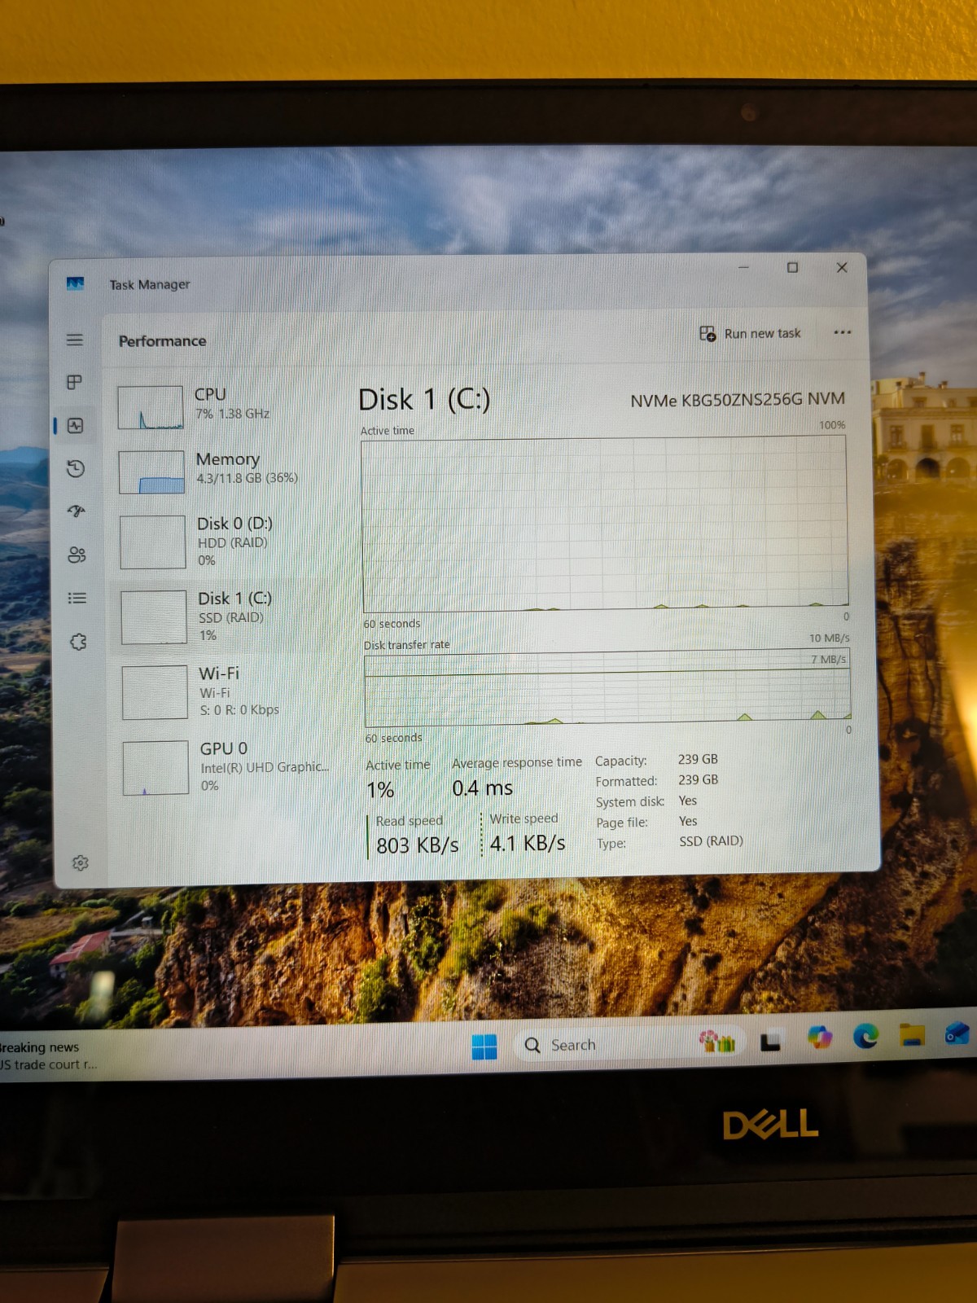Click the GPU 0 mini graph thumbnail
Viewport: 977px width, 1303px height.
coord(156,767)
